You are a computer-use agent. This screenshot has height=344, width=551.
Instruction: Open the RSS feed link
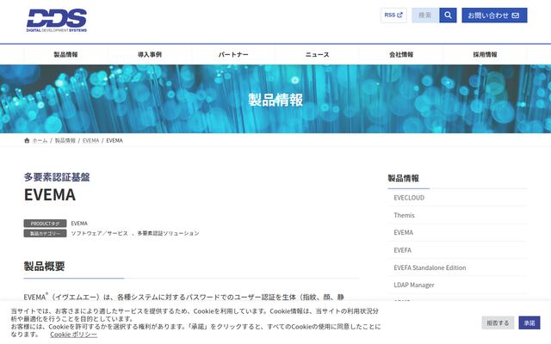click(393, 15)
